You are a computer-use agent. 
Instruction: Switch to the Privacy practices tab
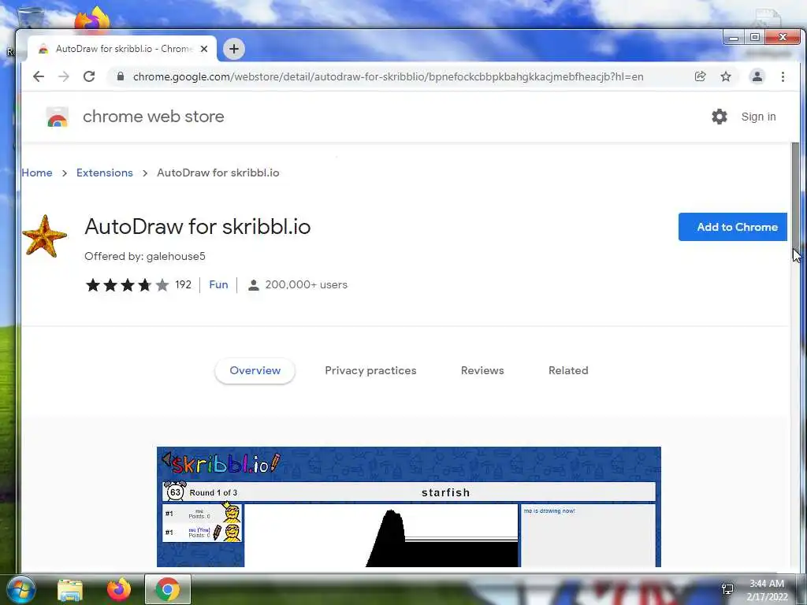tap(370, 370)
